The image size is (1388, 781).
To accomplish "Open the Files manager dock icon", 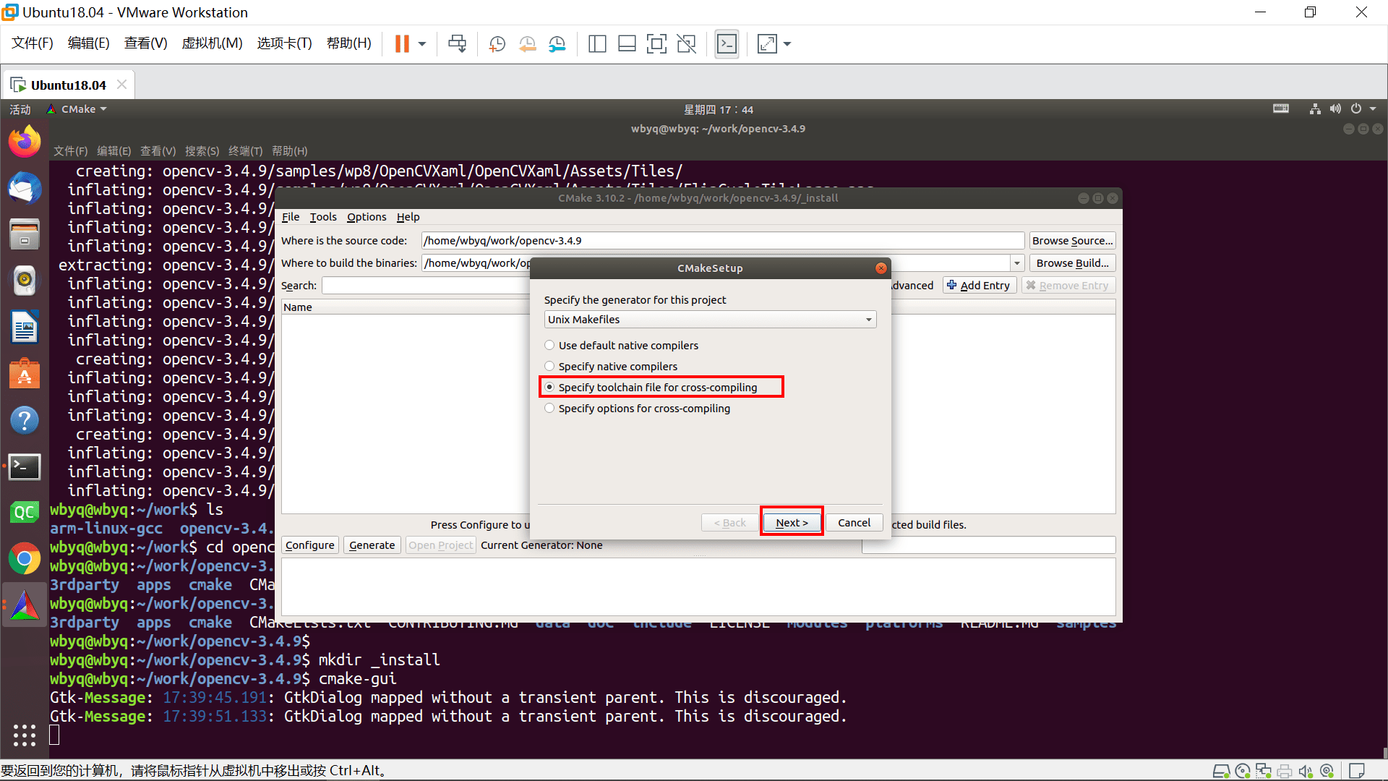I will [25, 234].
